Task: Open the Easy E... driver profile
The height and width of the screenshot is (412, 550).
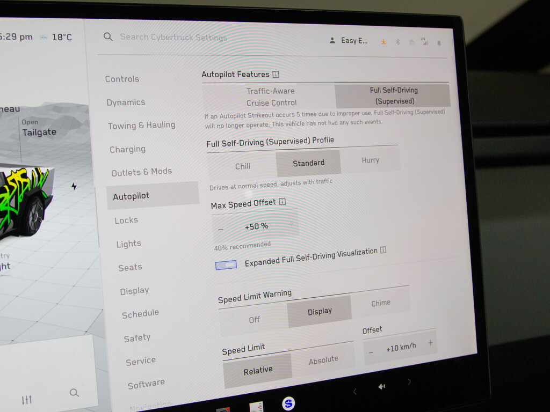Action: pos(348,41)
